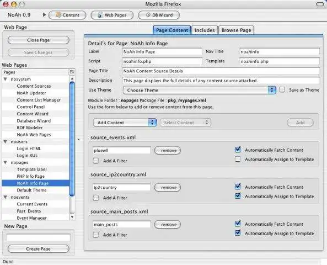The height and width of the screenshot is (265, 327).
Task: Open the Select Content dropdown
Action: click(185, 123)
